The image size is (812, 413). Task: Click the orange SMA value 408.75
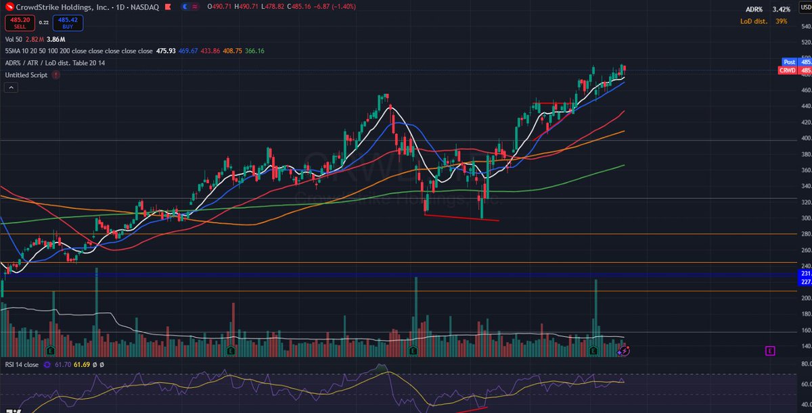pos(233,51)
